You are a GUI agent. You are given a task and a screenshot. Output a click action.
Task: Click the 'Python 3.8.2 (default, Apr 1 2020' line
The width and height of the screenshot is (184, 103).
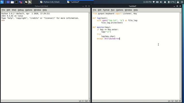click(26, 13)
